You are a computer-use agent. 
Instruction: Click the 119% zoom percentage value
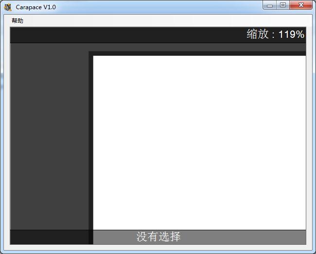click(x=291, y=34)
